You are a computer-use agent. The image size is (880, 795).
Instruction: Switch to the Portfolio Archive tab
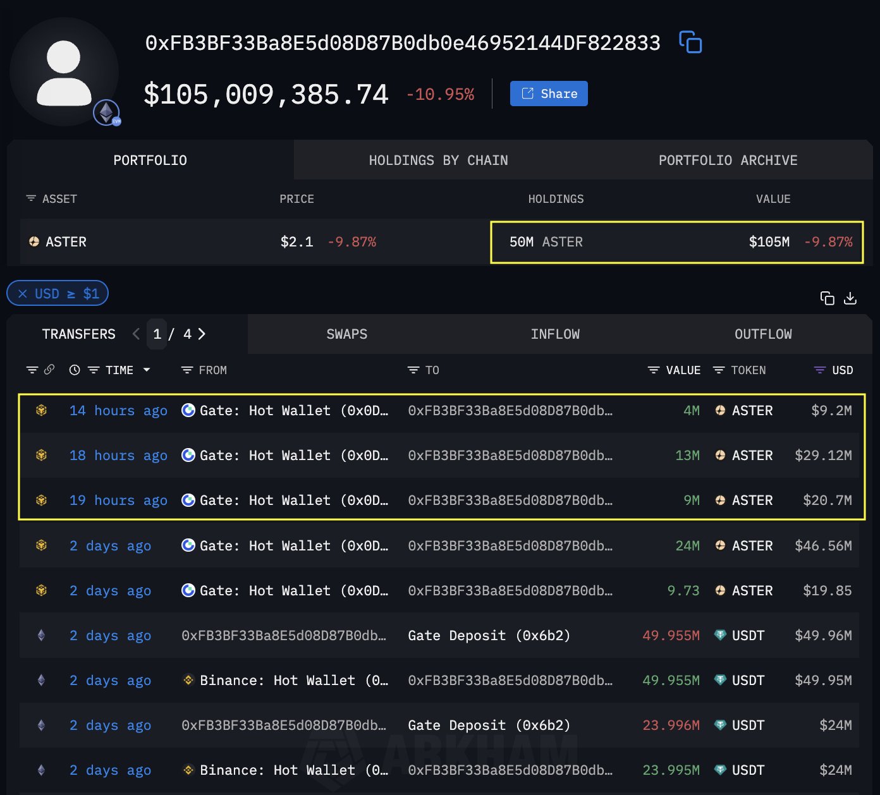tap(728, 161)
